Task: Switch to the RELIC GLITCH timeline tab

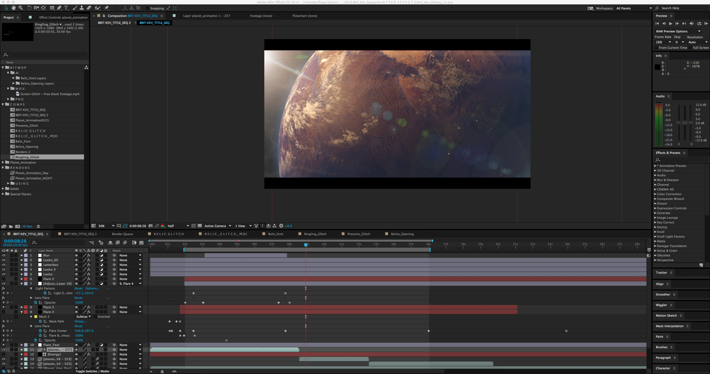Action: pyautogui.click(x=169, y=234)
